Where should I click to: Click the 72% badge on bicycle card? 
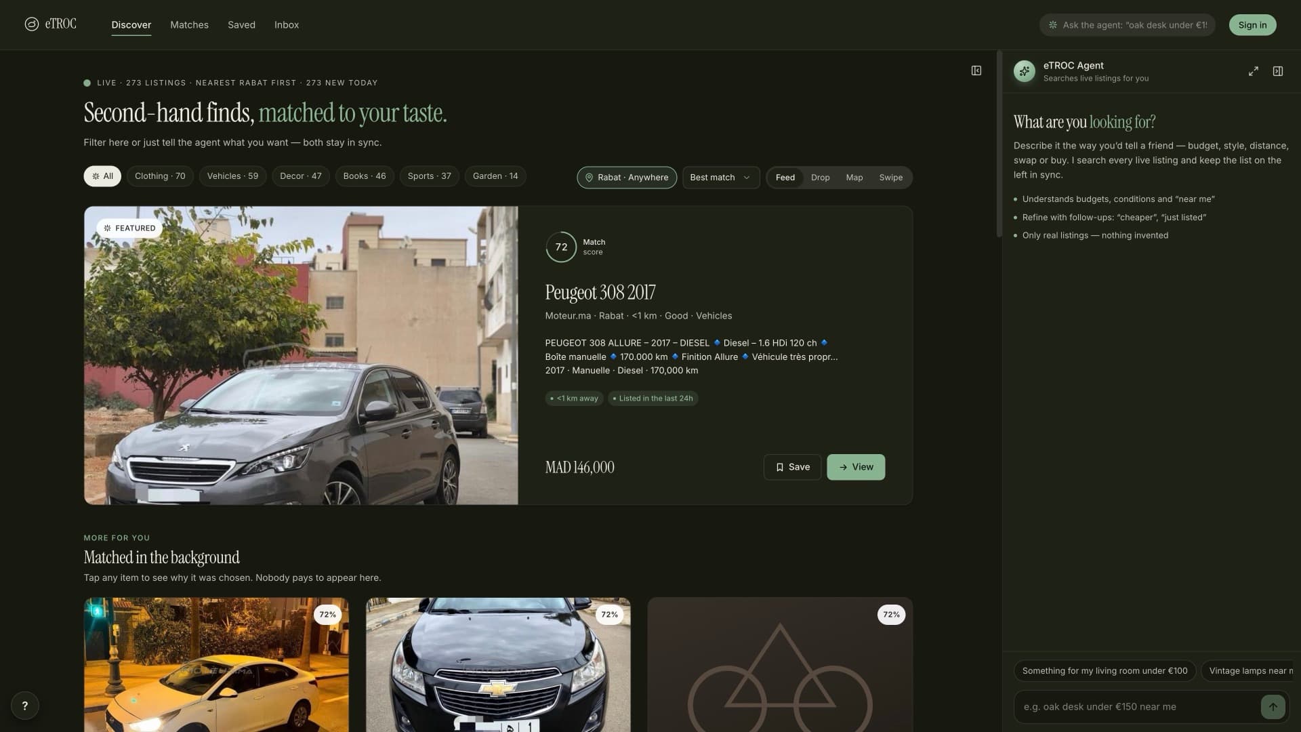(891, 615)
